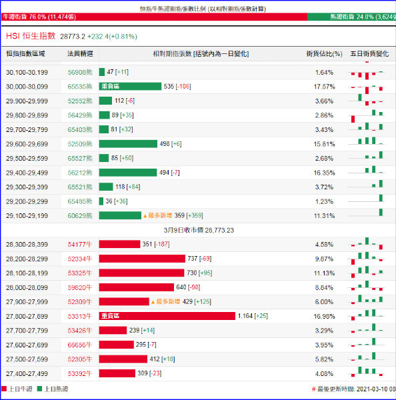The height and width of the screenshot is (400, 396).
Task: Click five-day mini chart for 27,400-27,499
Action: [x=367, y=372]
